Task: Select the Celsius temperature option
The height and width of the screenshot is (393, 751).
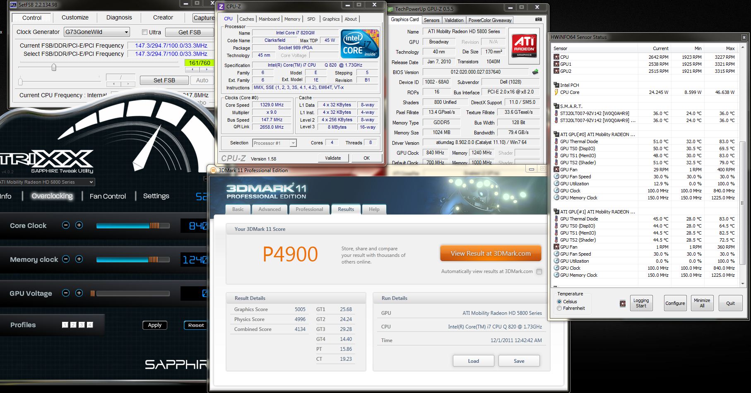Action: (559, 302)
